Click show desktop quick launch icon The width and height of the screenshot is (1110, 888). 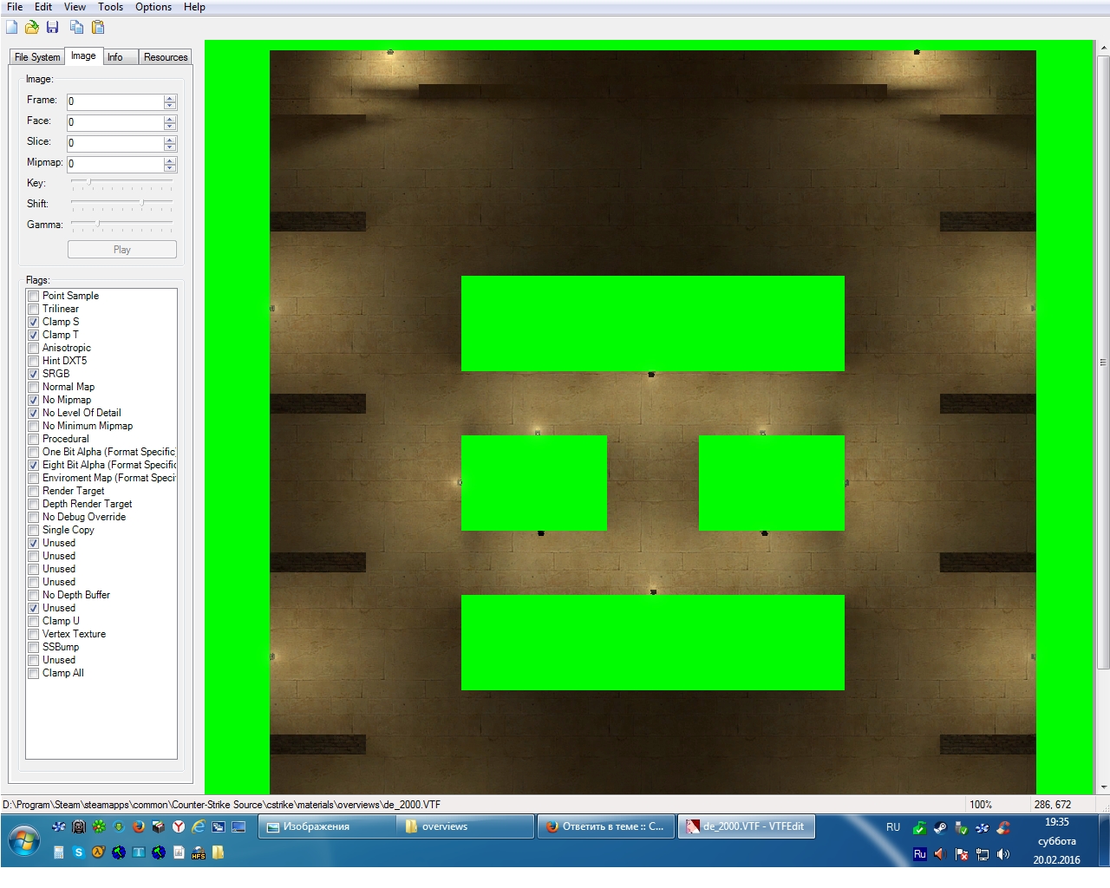click(238, 826)
